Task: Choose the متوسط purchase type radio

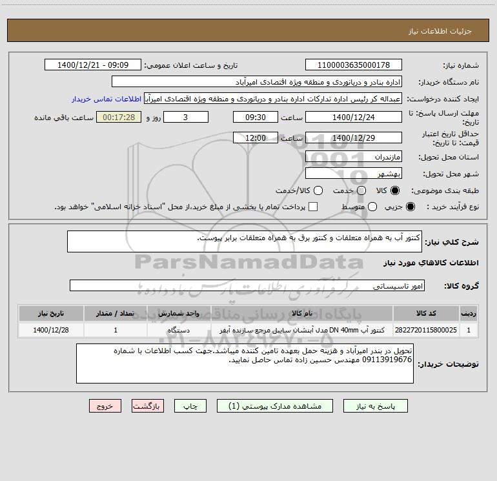Action: (372, 207)
